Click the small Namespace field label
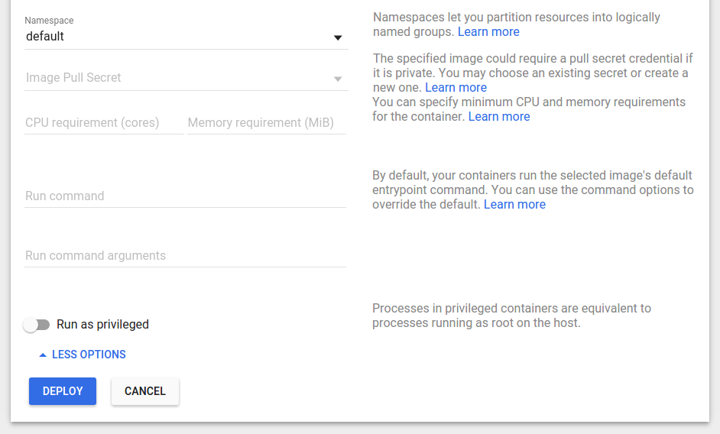The height and width of the screenshot is (434, 720). point(49,21)
